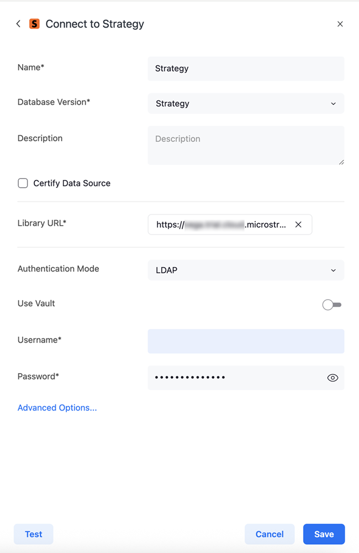Focus the Password field

pyautogui.click(x=235, y=378)
